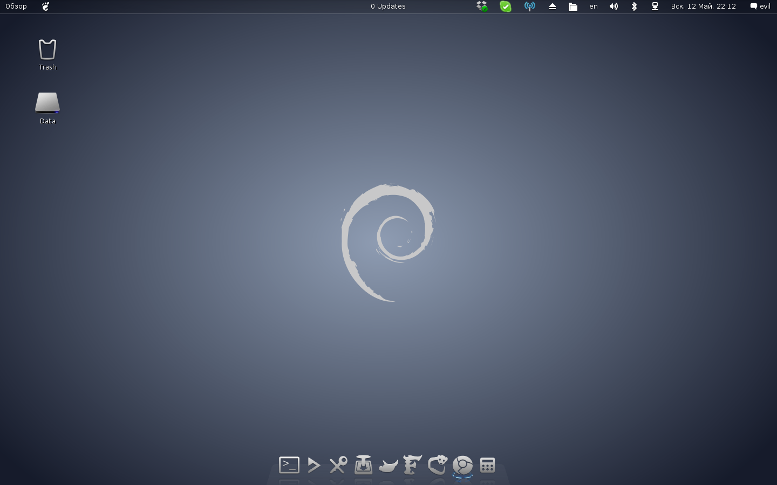This screenshot has height=485, width=777.
Task: Open the folder places menu in top bar
Action: 573,6
